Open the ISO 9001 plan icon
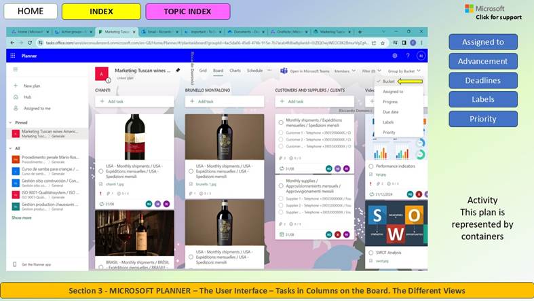Viewport: 534px width, 301px height. (x=16, y=194)
